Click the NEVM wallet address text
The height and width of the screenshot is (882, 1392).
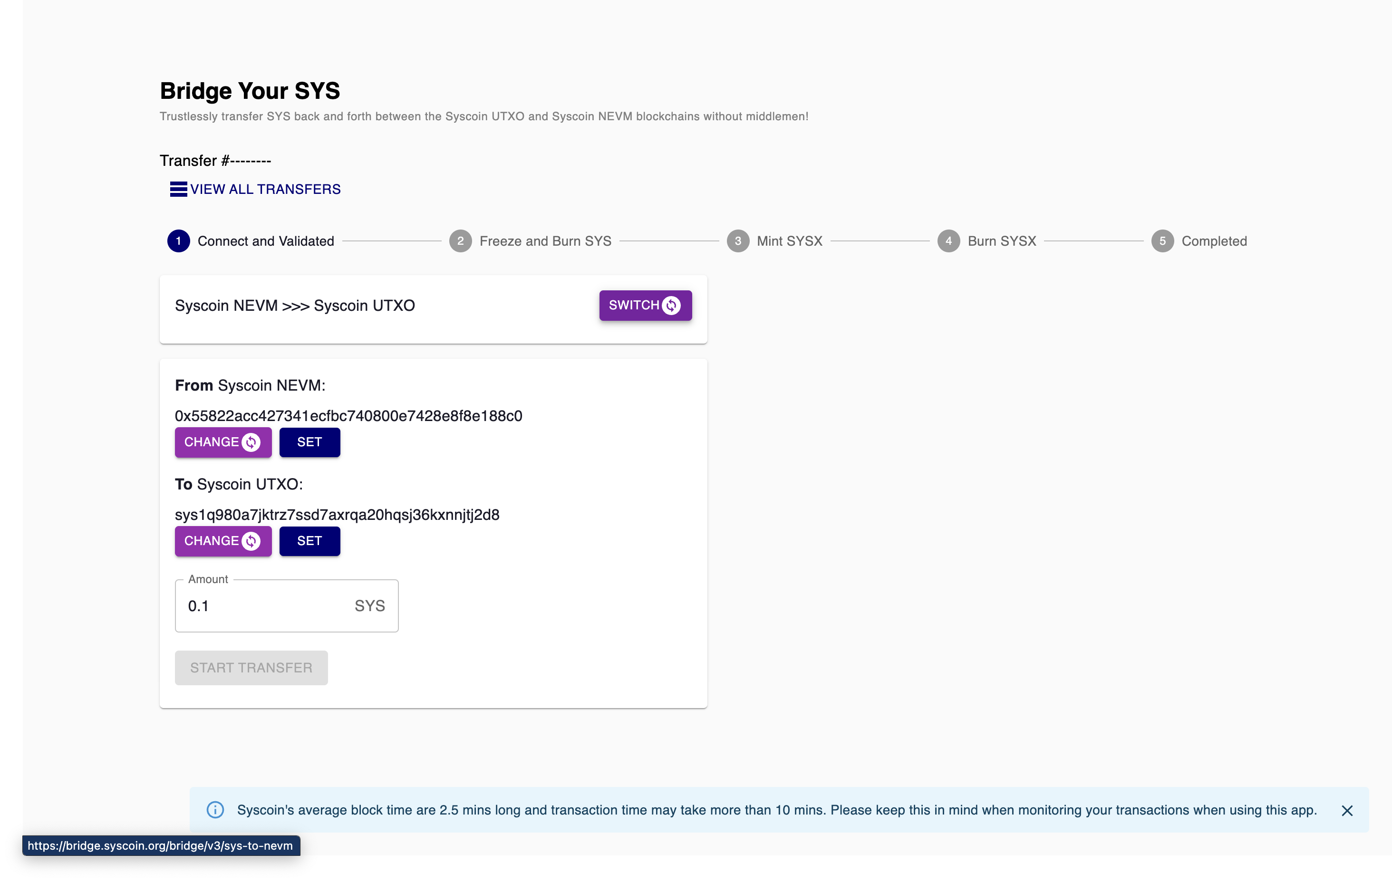348,416
